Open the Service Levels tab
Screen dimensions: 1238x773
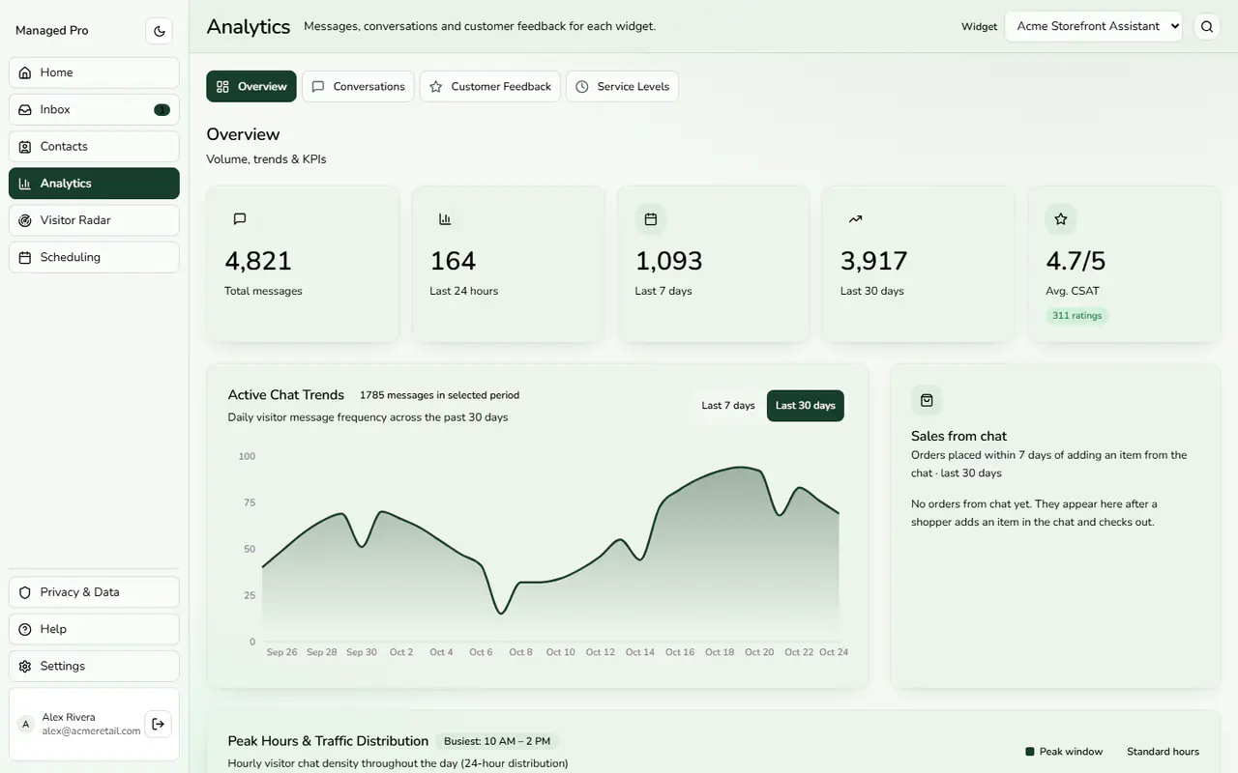tap(622, 86)
